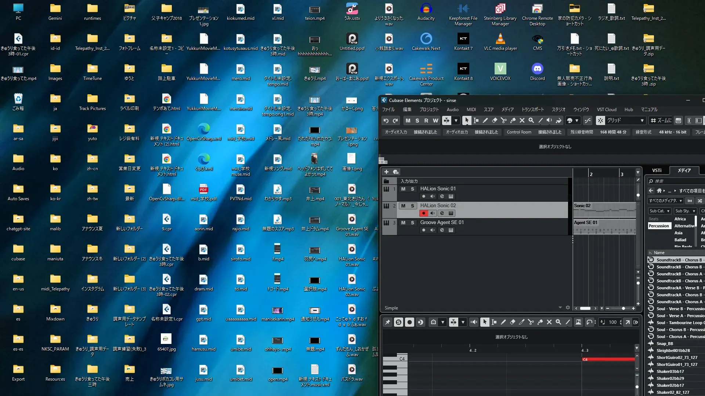Image resolution: width=705 pixels, height=396 pixels.
Task: Click the Add Track plus button
Action: click(x=386, y=172)
